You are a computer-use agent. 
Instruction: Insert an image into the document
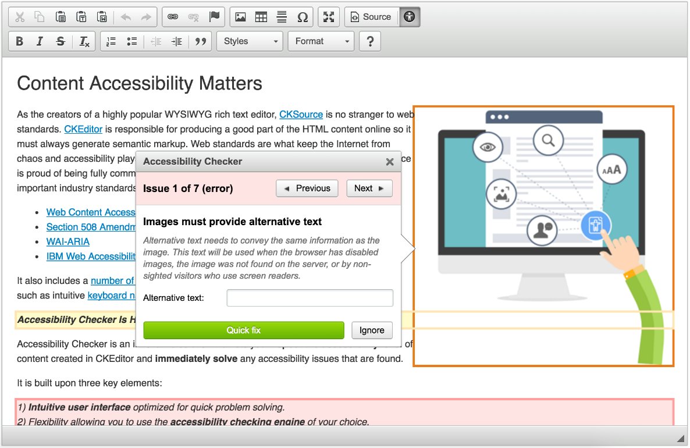241,16
